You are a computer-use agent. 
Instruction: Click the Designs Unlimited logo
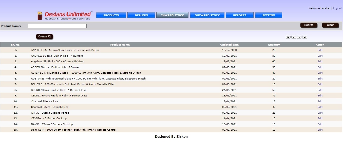tap(65, 15)
